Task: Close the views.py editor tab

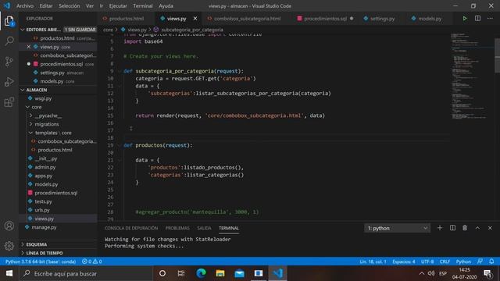Action: (195, 19)
